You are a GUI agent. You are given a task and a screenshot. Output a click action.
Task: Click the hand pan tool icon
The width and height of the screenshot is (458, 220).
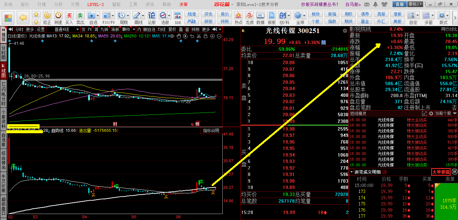[x=179, y=36]
